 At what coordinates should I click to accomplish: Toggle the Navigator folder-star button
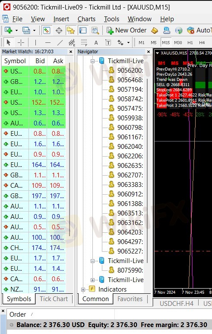click(71, 30)
